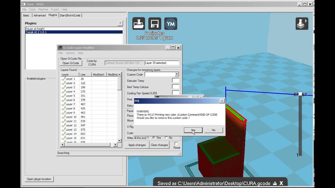Image resolution: width=335 pixels, height=188 pixels.
Task: Click Open plugin location button
Action: point(39,179)
